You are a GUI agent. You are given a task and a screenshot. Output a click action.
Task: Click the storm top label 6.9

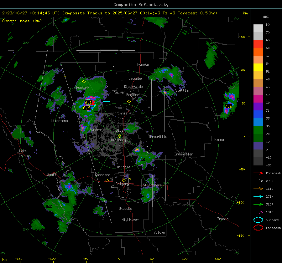pos(87,108)
